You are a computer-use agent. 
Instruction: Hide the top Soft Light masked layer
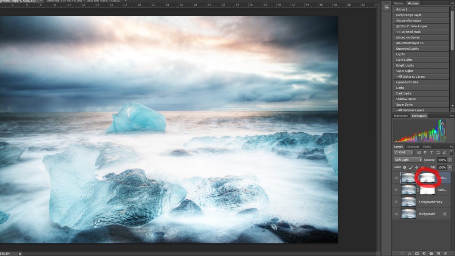396,178
